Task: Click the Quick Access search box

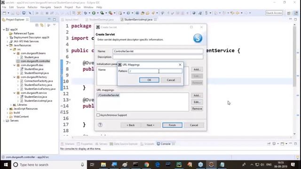Action: click(x=274, y=13)
